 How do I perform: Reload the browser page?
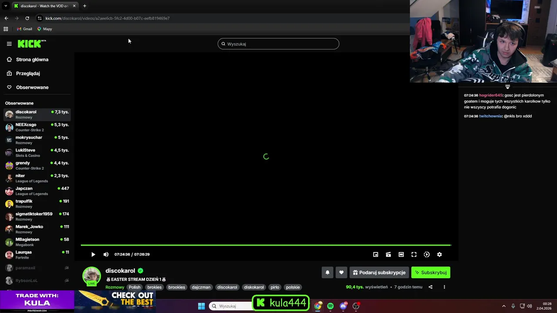pos(27,18)
